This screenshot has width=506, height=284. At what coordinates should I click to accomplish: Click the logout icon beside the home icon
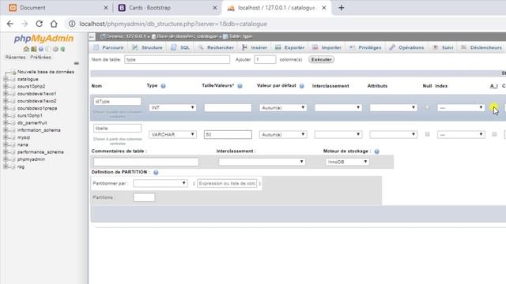click(33, 49)
